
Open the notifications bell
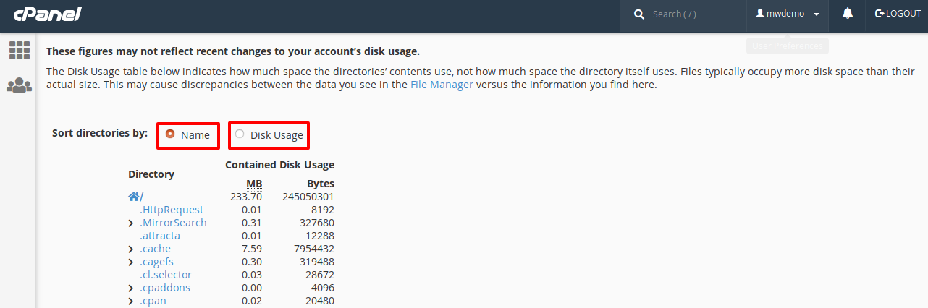coord(848,14)
